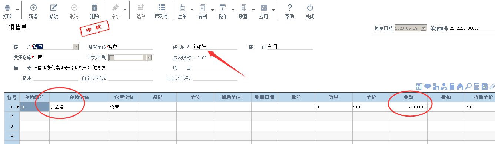Click the 删除 (delete) trash button
Image resolution: width=495 pixels, height=144 pixels.
point(94,11)
